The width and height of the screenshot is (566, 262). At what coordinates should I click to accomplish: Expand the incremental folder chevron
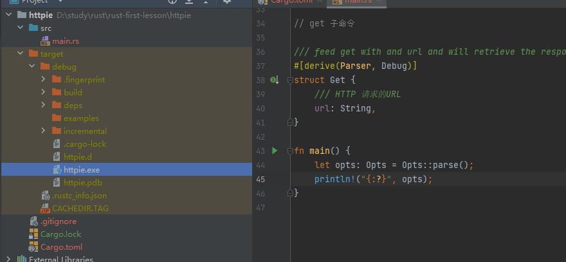pyautogui.click(x=43, y=131)
